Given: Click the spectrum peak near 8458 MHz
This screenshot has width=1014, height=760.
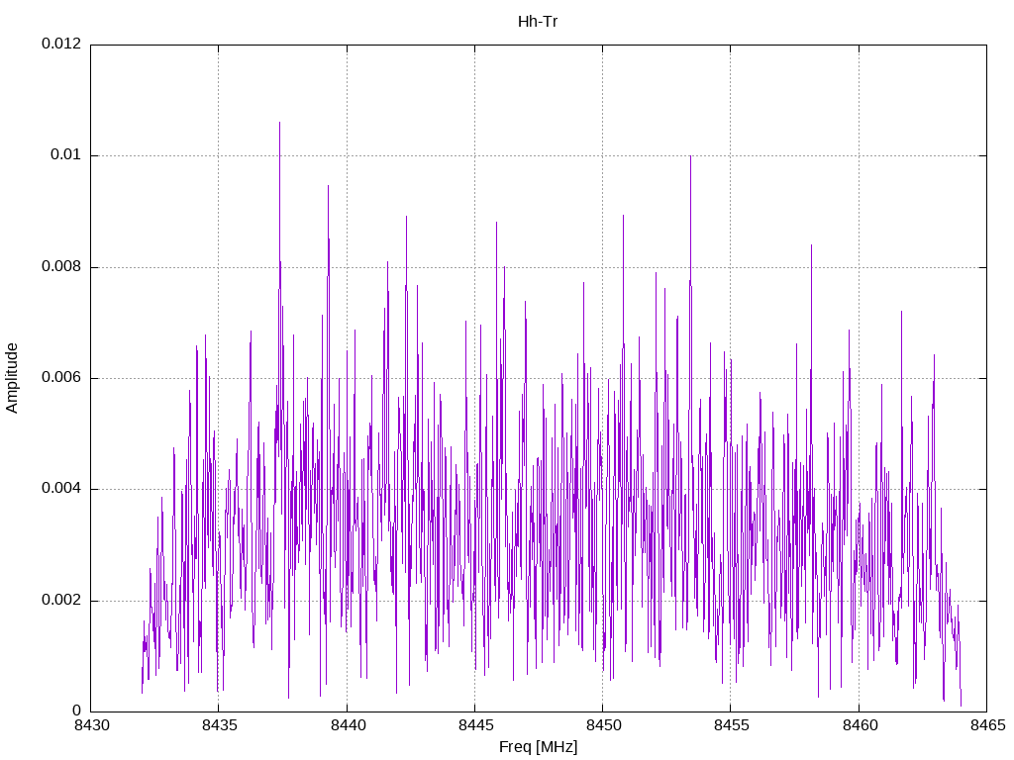Looking at the screenshot, I should tap(812, 246).
